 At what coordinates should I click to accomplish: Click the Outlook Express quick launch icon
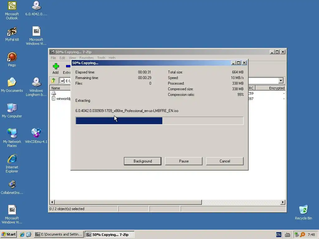(x=29, y=235)
